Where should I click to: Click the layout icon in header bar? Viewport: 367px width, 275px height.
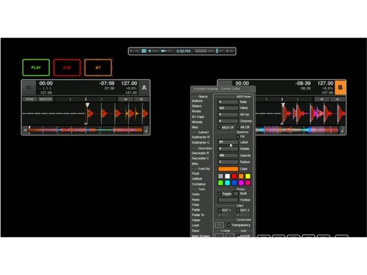click(144, 51)
